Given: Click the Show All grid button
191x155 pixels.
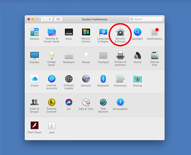Looking at the screenshot, I should (x=58, y=19).
